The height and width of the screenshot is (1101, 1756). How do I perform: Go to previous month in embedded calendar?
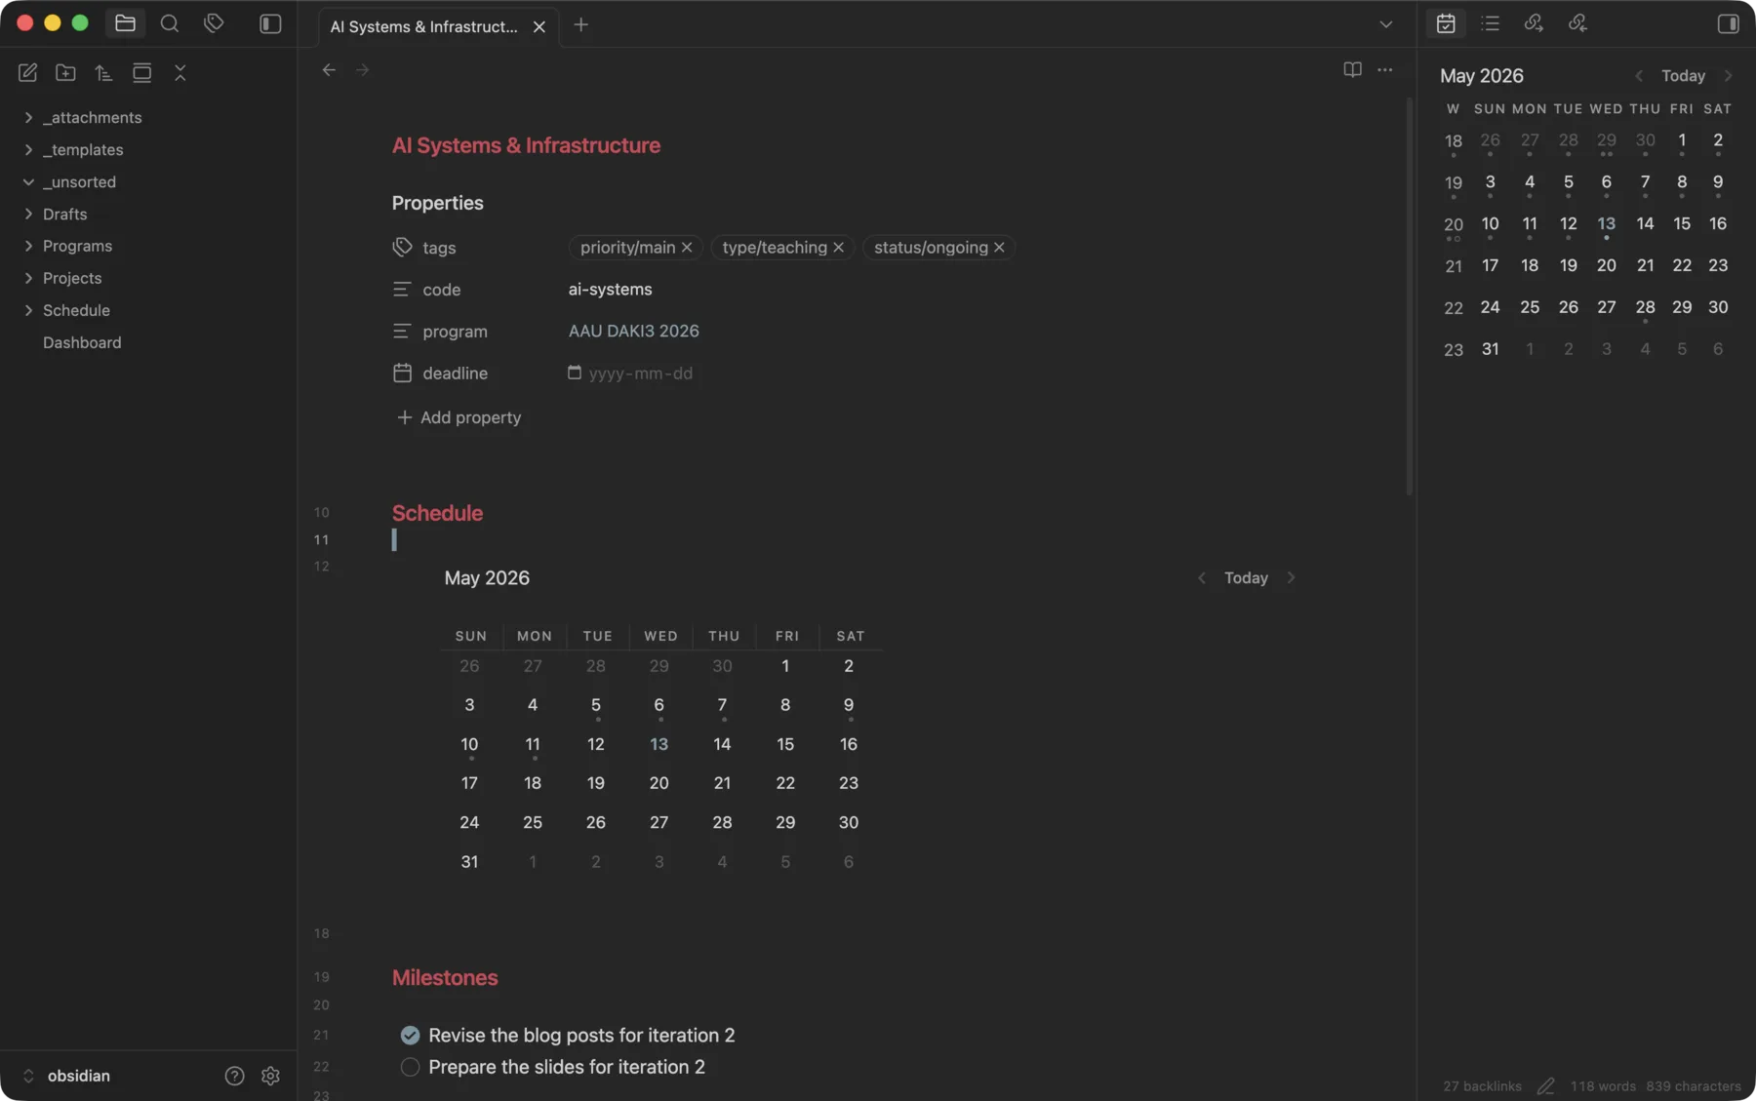pyautogui.click(x=1202, y=578)
